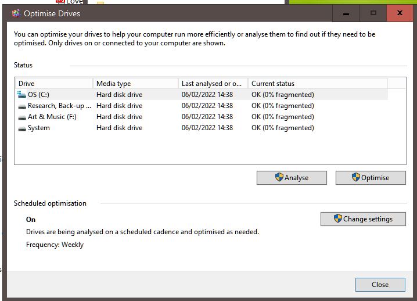This screenshot has height=301, width=417.
Task: Minimize the Optimise Drives window
Action: pos(347,13)
